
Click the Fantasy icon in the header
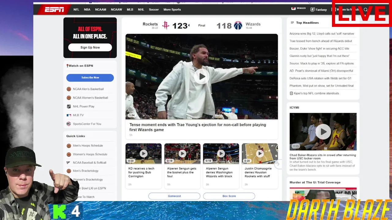312,9
